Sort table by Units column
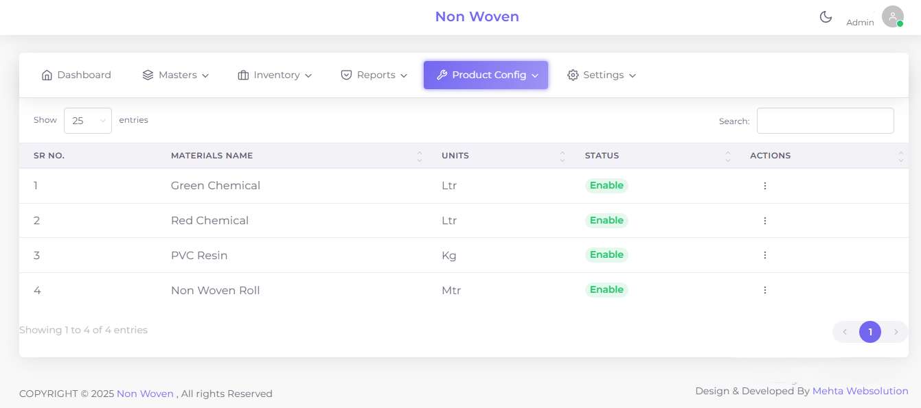This screenshot has height=408, width=921. [562, 156]
